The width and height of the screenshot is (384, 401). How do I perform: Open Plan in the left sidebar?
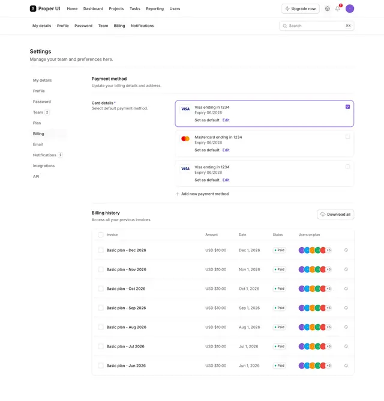click(x=37, y=123)
